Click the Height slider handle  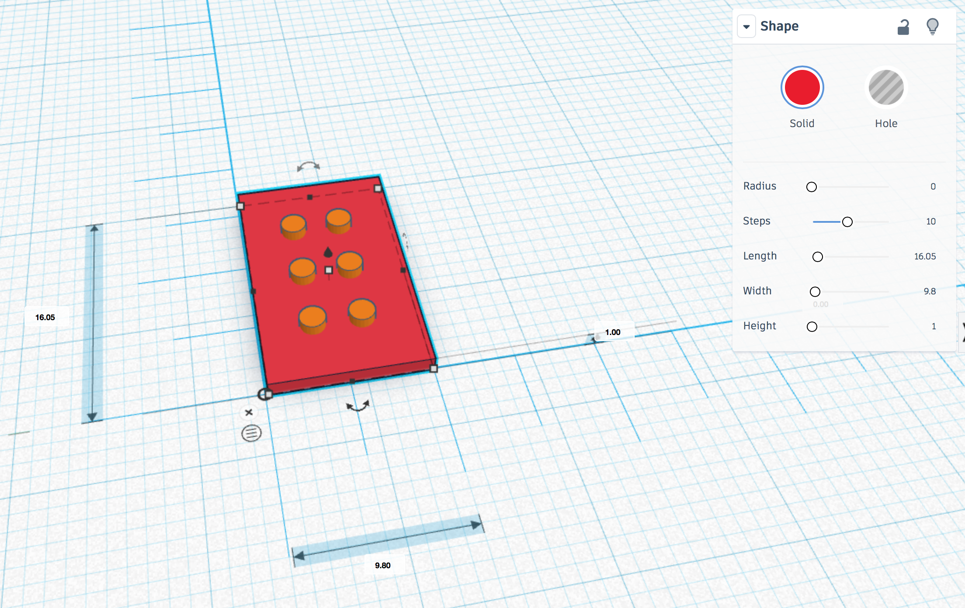pos(812,326)
